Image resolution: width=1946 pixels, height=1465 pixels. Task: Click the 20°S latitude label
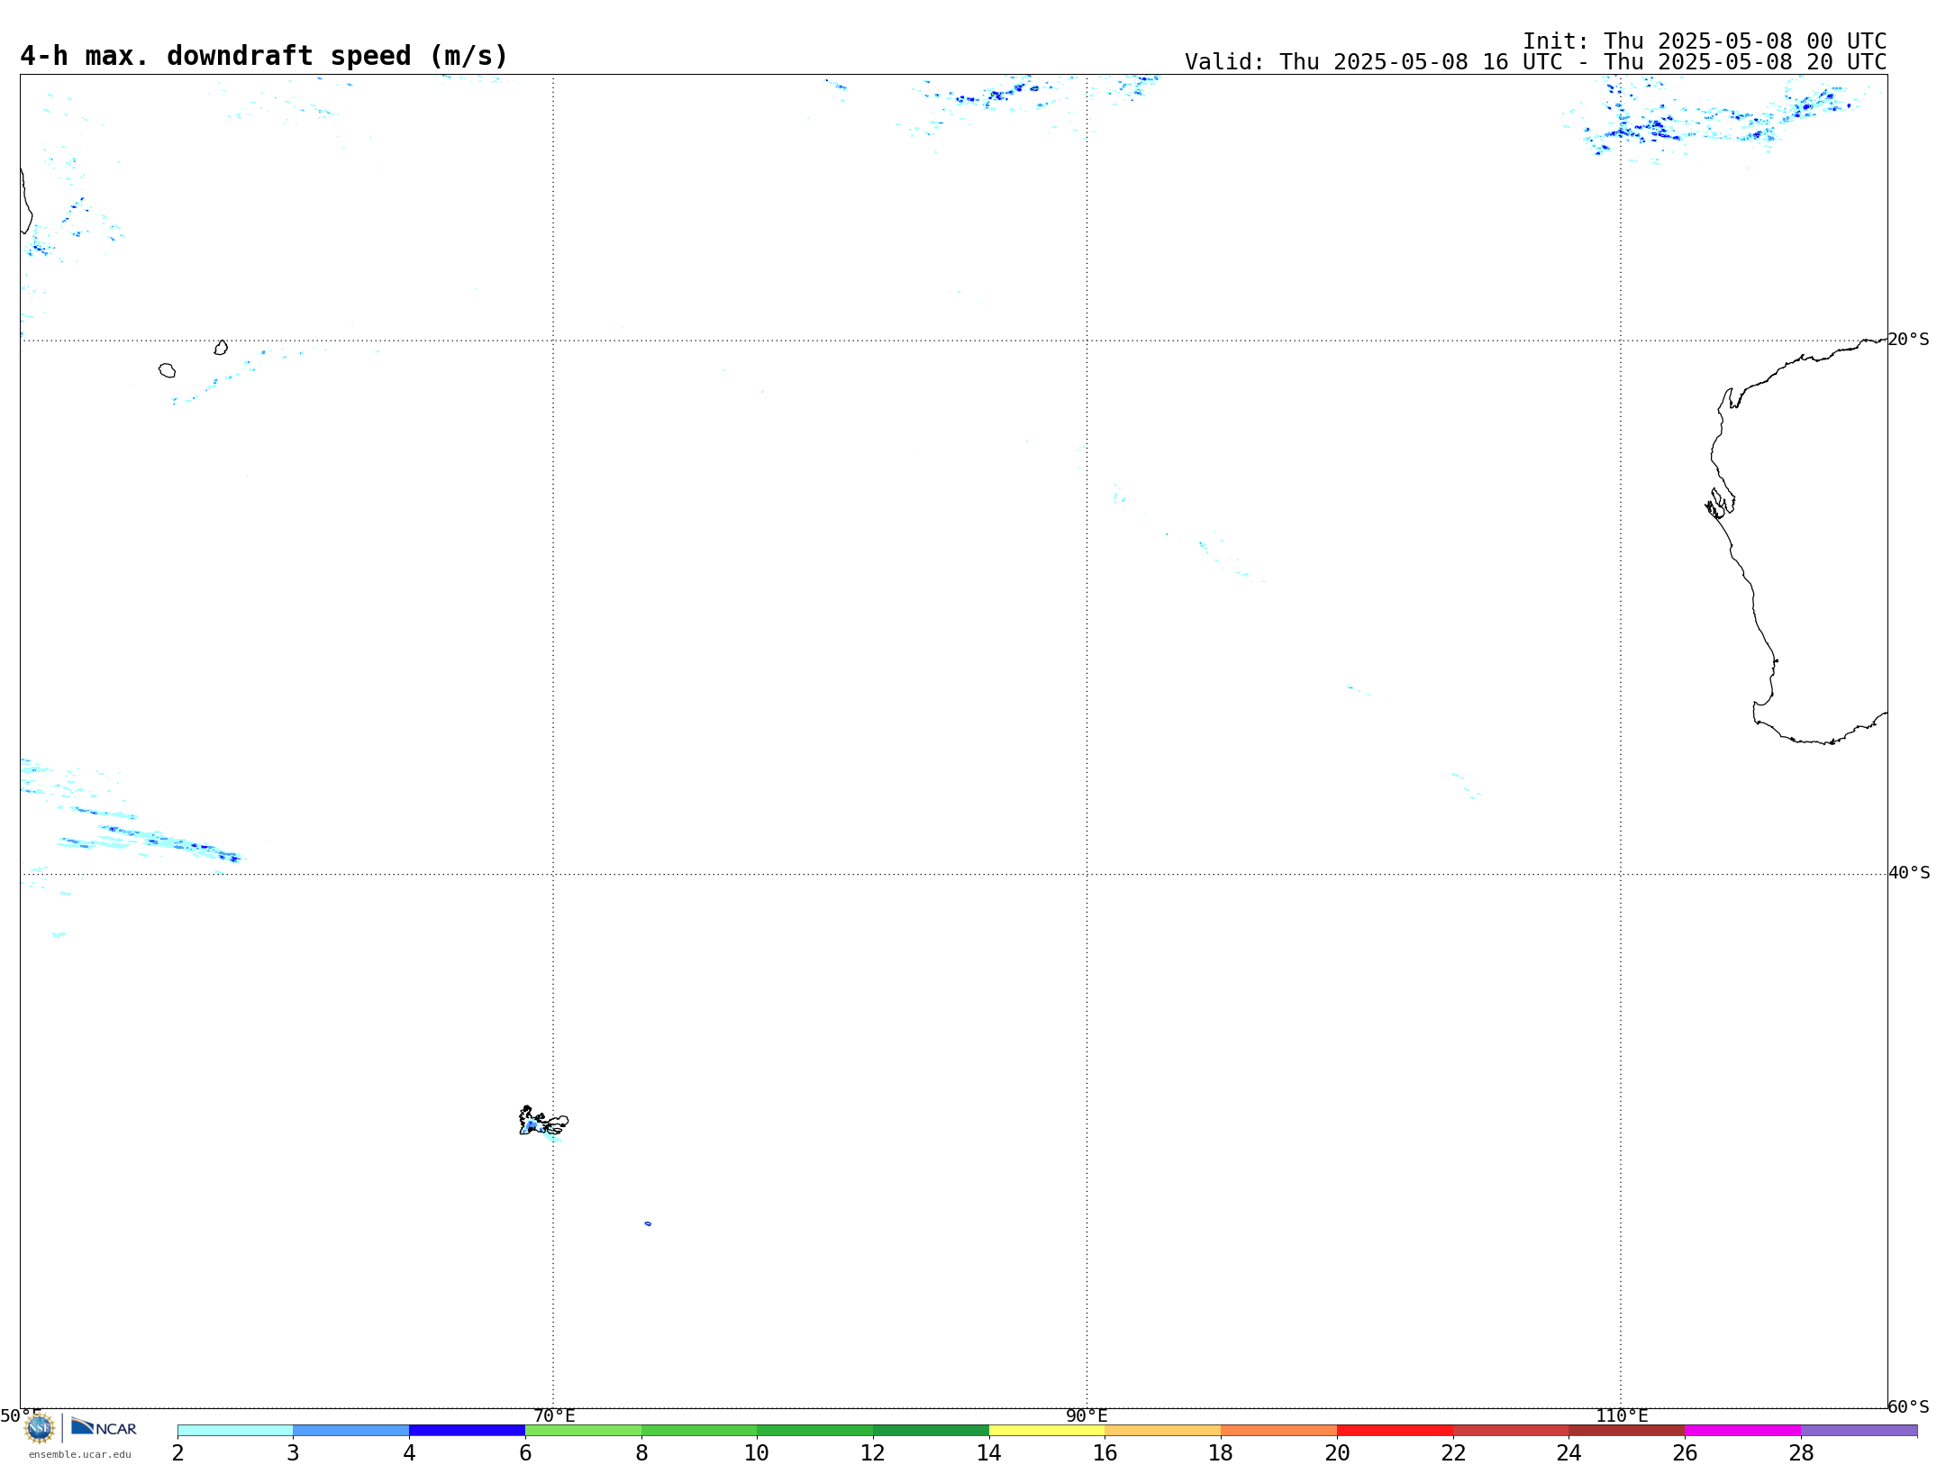tap(1908, 340)
